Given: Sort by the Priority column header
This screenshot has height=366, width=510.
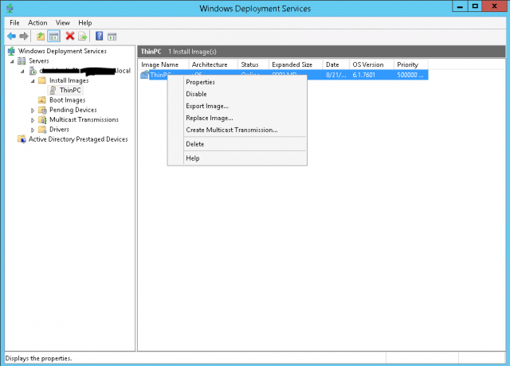Looking at the screenshot, I should click(407, 64).
